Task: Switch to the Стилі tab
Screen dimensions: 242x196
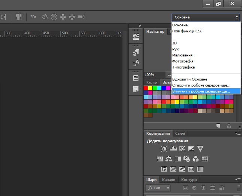Action: point(180,133)
